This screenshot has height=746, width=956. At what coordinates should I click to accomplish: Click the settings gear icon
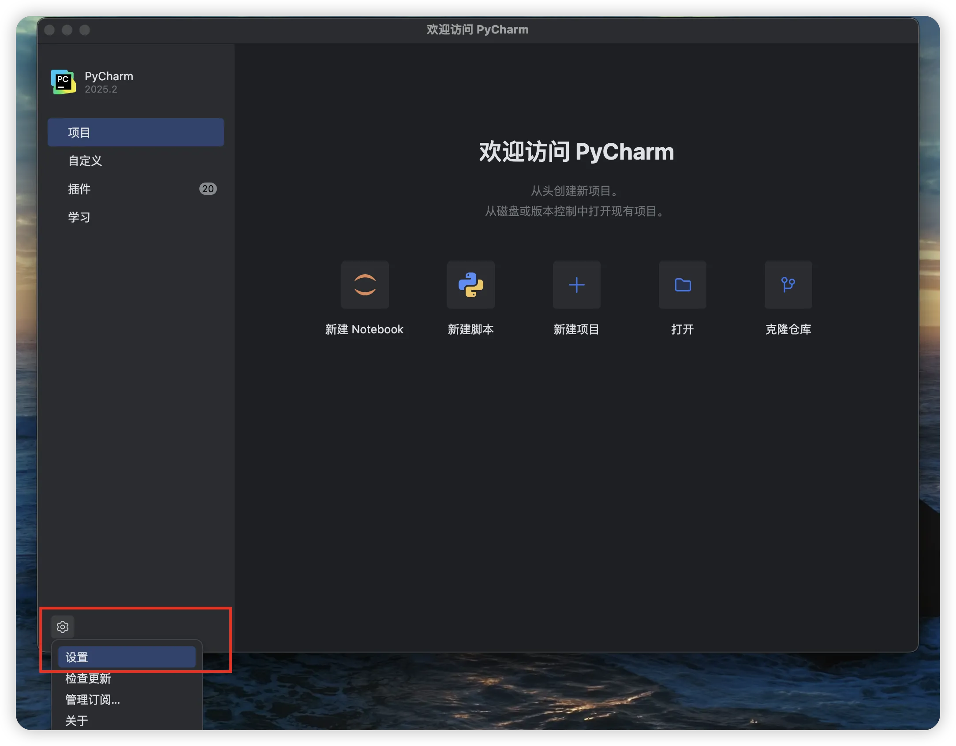[x=63, y=627]
